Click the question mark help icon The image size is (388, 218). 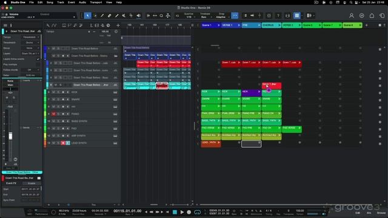click(278, 16)
